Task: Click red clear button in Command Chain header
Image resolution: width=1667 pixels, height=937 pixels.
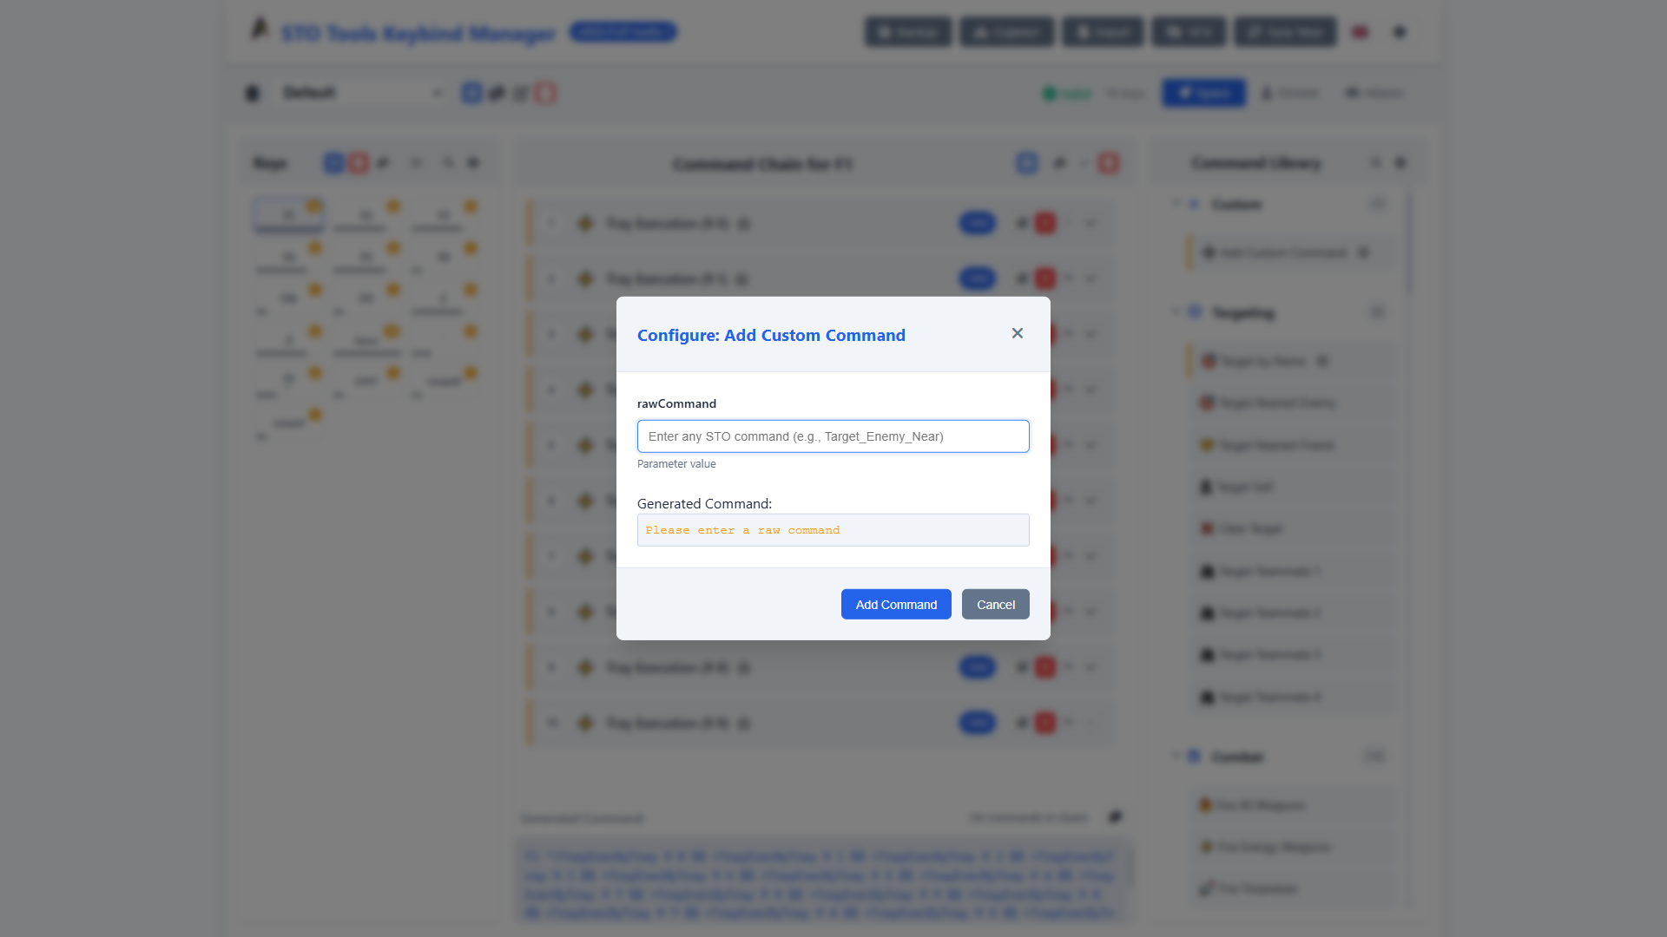Action: click(x=1108, y=163)
